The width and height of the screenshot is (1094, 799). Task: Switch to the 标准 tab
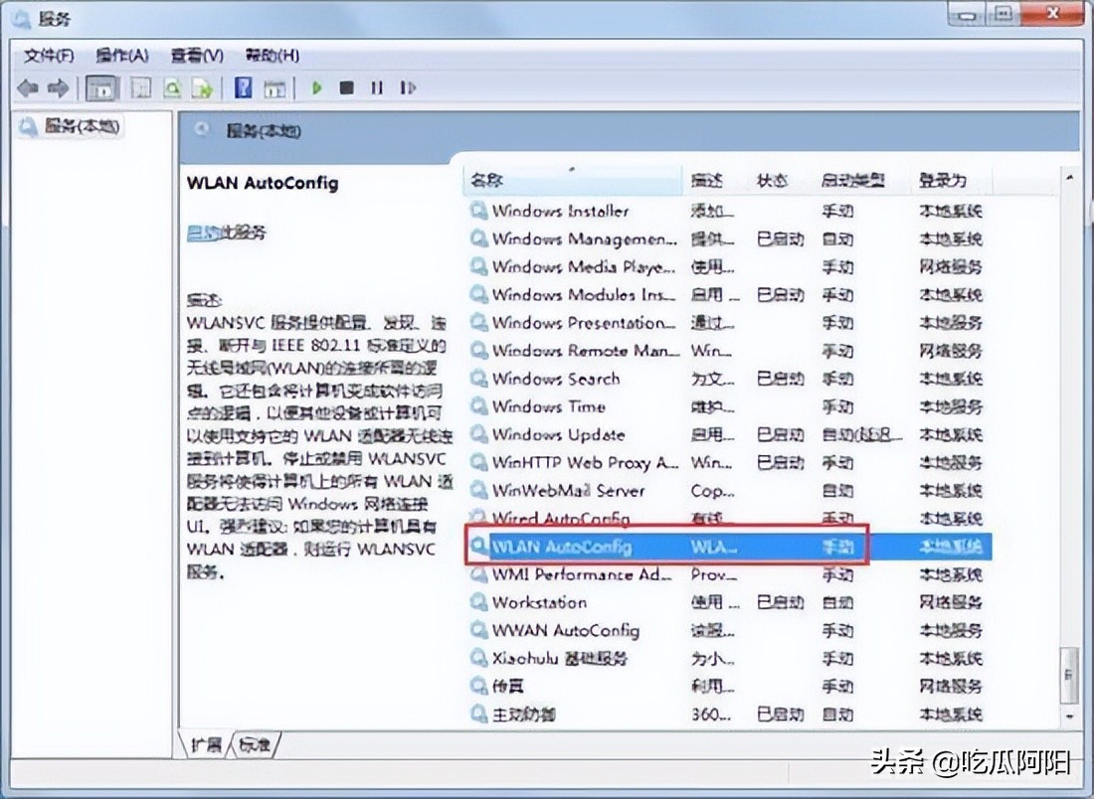252,743
